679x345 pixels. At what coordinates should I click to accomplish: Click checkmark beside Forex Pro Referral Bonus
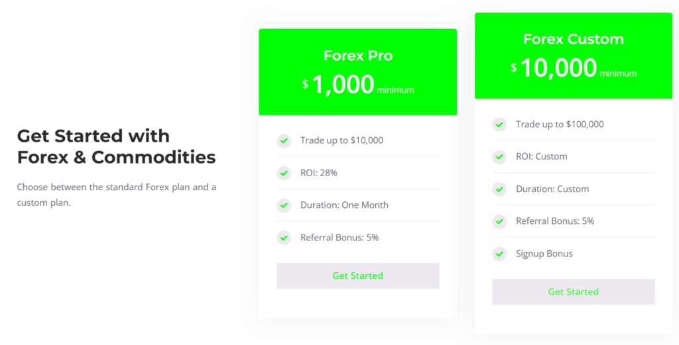tap(284, 238)
